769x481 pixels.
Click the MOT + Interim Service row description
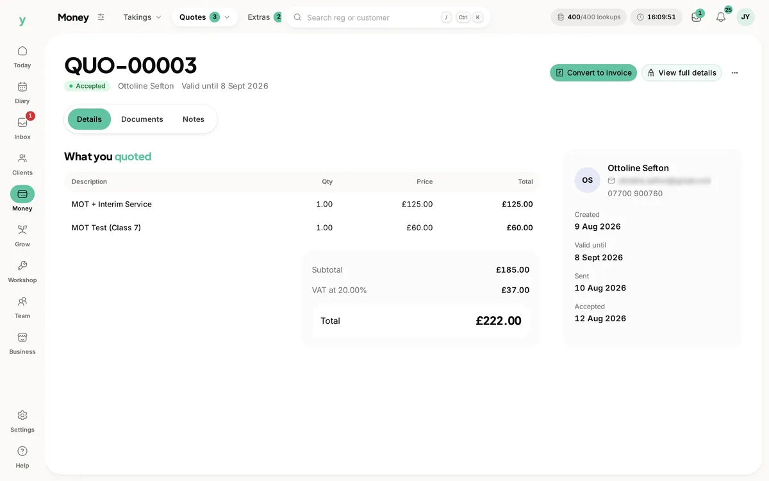tap(112, 204)
